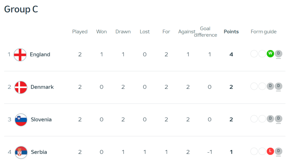Click Serbia's latest D form badge

coord(278,151)
